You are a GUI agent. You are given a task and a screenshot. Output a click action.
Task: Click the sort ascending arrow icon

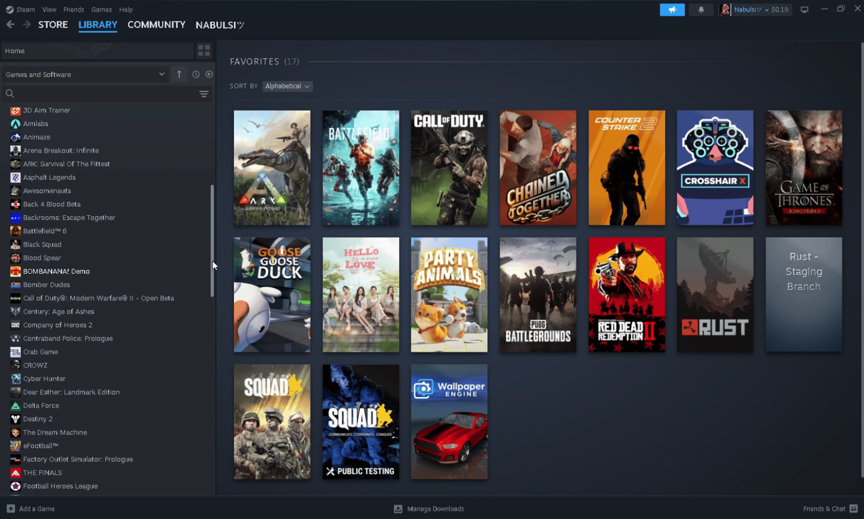(x=179, y=74)
